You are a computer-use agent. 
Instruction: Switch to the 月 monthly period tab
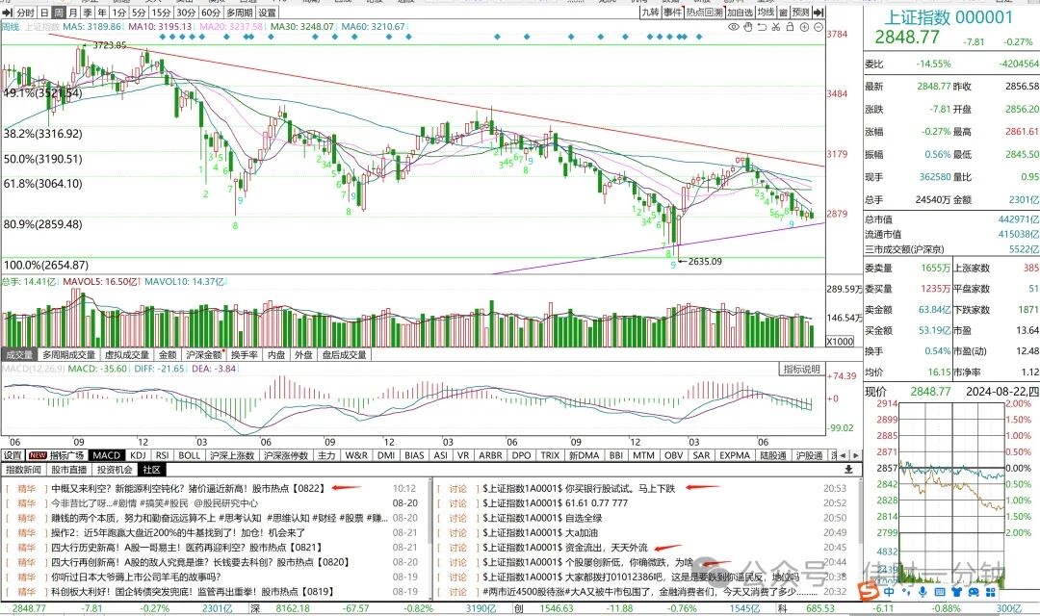click(73, 13)
